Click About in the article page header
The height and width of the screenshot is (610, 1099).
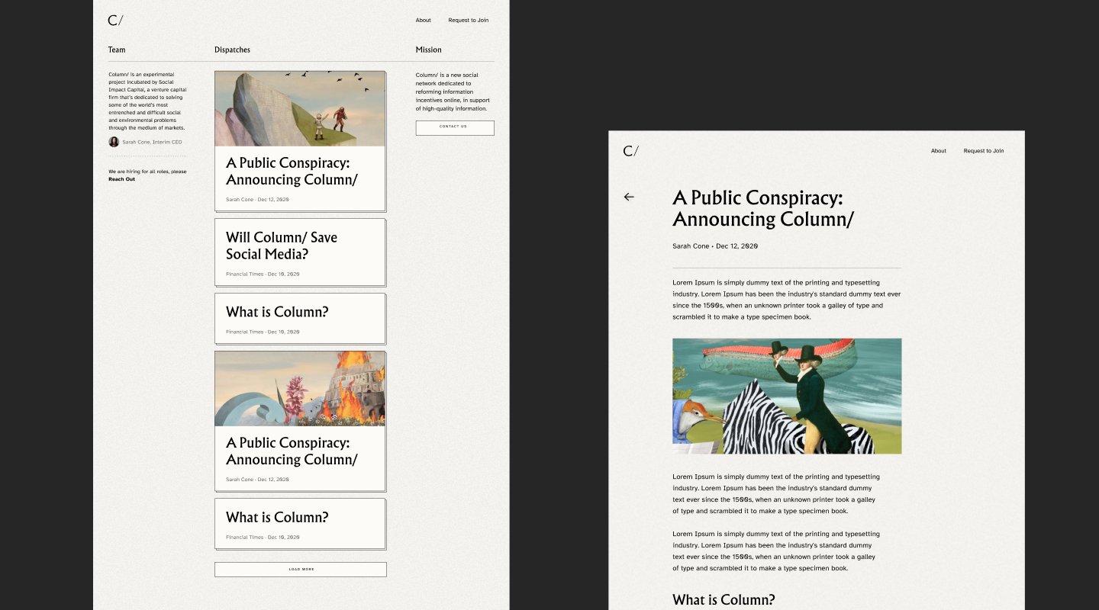click(938, 151)
